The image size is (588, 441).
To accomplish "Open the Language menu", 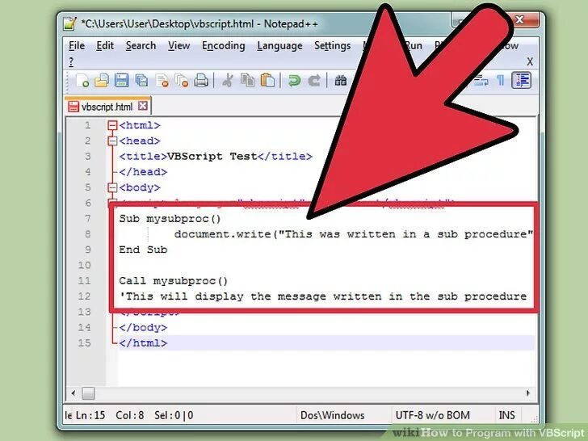I will coord(279,46).
